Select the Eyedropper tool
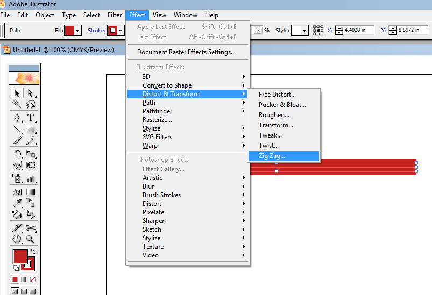 click(17, 203)
